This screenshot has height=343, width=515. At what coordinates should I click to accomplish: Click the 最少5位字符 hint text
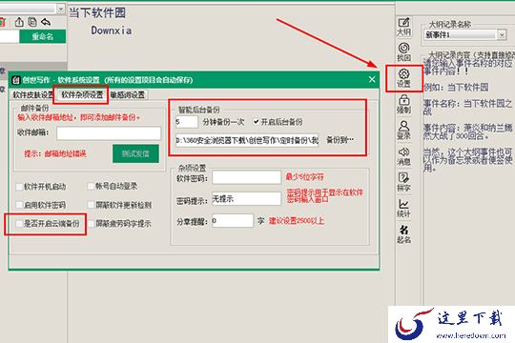(x=304, y=177)
